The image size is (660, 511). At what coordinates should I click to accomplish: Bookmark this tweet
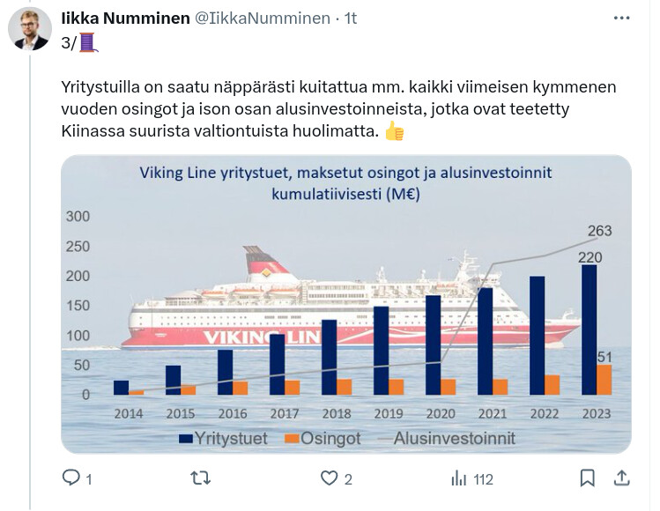587,478
